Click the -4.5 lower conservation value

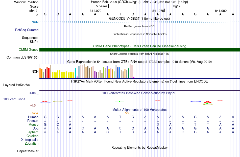[33, 106]
